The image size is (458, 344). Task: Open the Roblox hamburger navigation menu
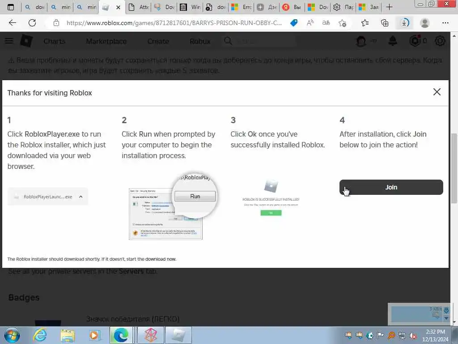pos(9,41)
